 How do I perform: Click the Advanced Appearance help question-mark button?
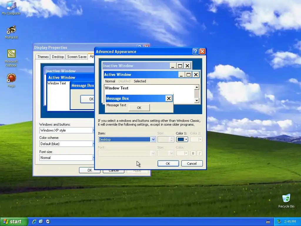(195, 51)
